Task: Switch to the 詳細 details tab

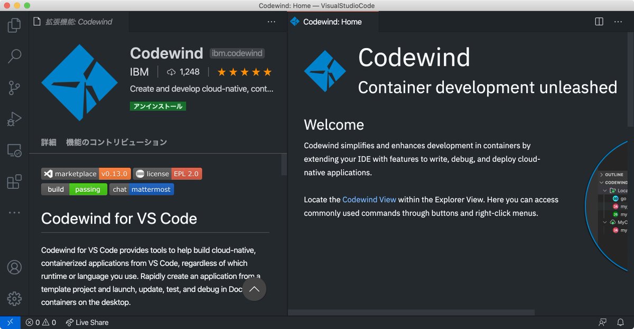Action: [49, 142]
